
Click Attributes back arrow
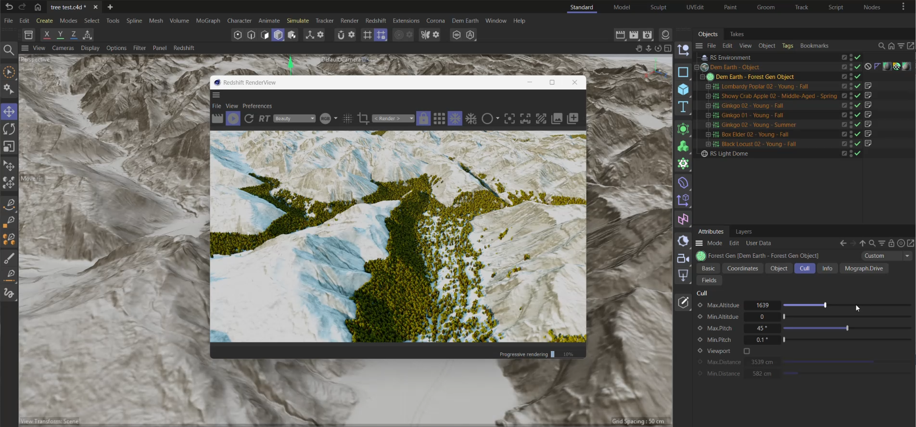(843, 243)
